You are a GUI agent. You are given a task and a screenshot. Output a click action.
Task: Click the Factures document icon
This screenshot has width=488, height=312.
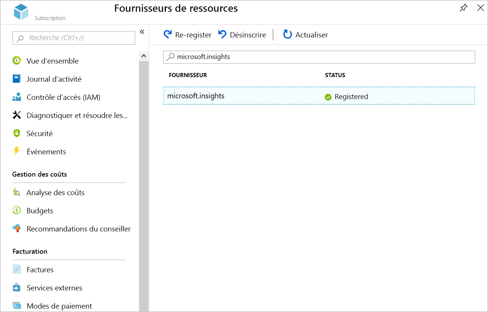[17, 270]
